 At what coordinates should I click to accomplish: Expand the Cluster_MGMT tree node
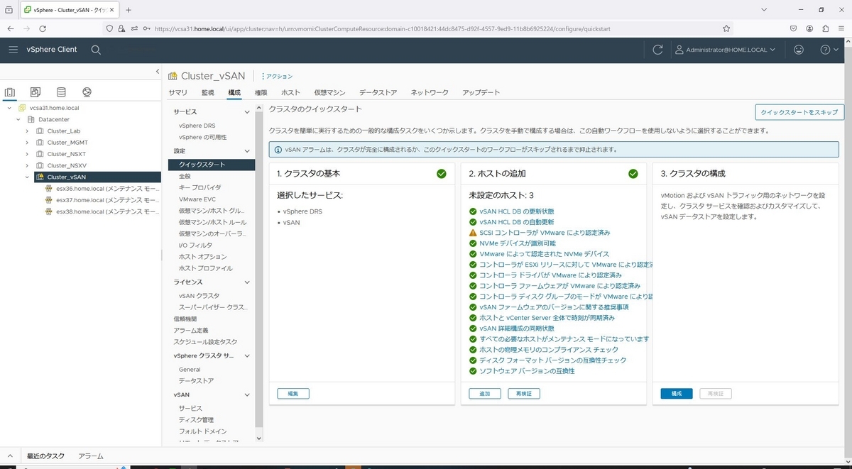(27, 143)
